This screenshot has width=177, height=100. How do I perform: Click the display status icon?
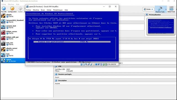[x=96, y=64]
